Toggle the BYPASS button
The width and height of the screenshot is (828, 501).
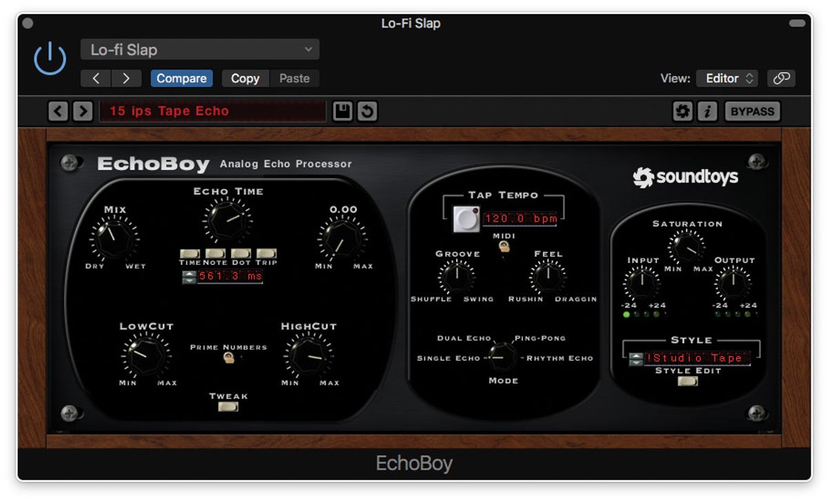point(752,111)
